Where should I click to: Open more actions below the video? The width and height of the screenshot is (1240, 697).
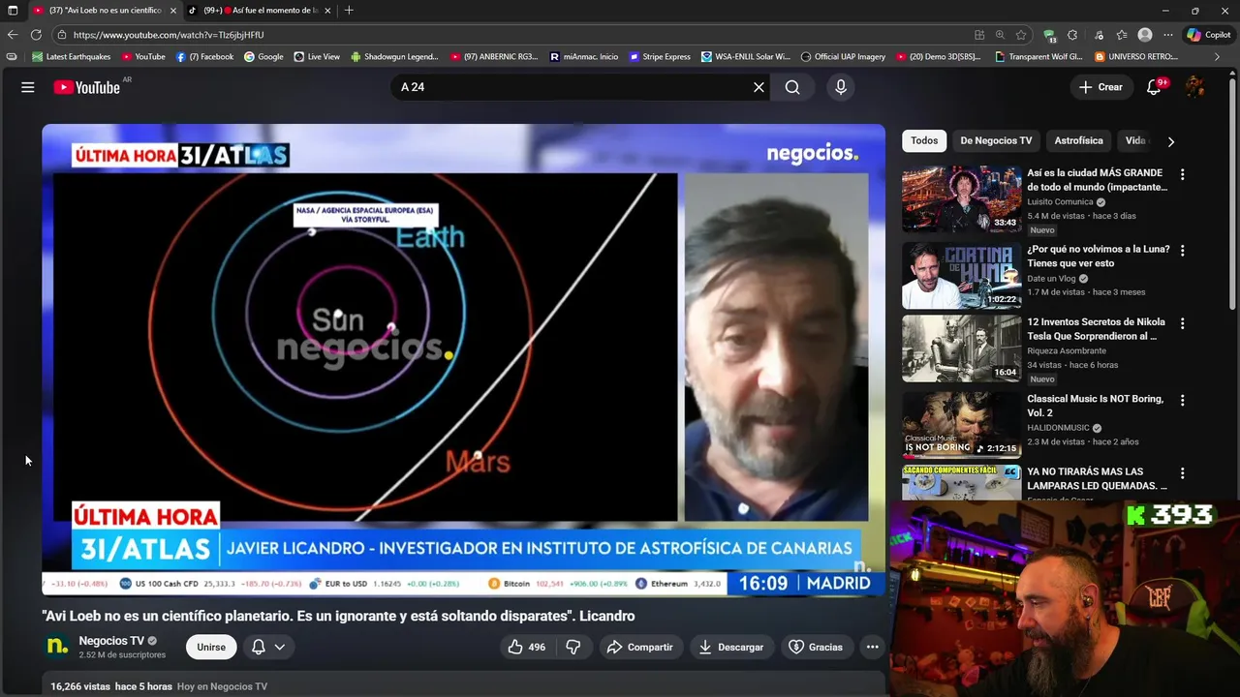872,647
